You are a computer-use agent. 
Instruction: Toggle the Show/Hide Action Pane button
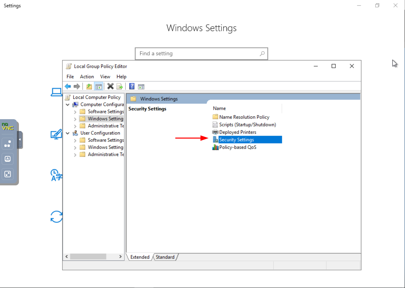(x=141, y=86)
